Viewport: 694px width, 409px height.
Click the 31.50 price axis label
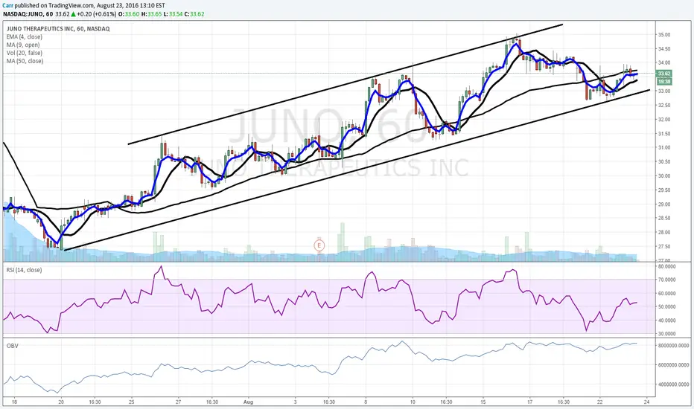[x=664, y=134]
